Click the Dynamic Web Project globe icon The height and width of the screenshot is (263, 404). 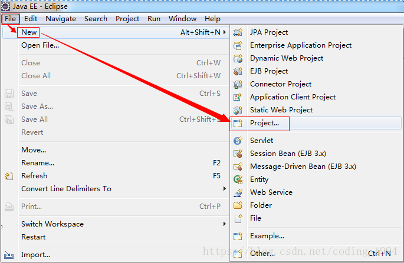point(238,58)
